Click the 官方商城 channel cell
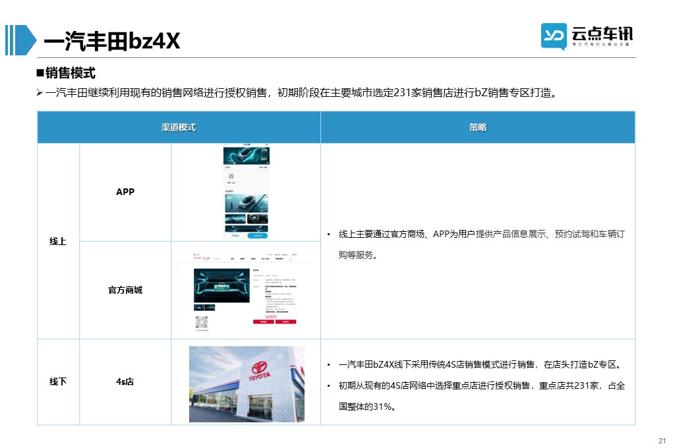This screenshot has height=448, width=673. pos(125,290)
